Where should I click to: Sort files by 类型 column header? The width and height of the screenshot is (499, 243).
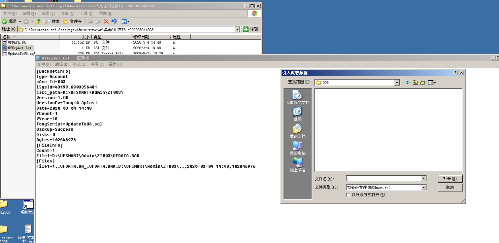point(112,37)
